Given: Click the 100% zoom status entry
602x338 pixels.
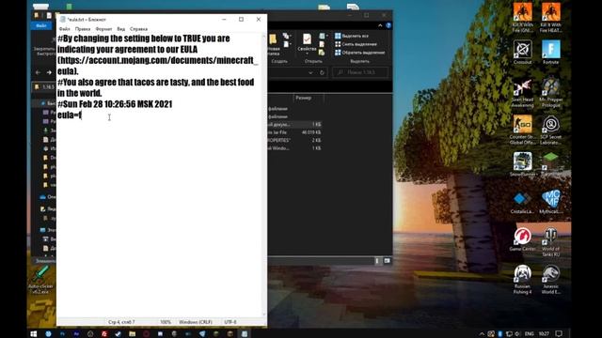Looking at the screenshot, I should (166, 322).
